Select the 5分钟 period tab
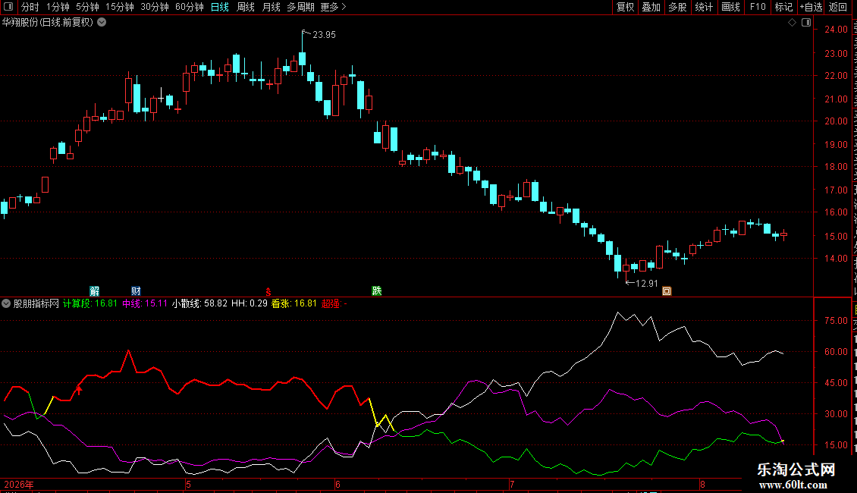This screenshot has height=493, width=857. pyautogui.click(x=87, y=7)
